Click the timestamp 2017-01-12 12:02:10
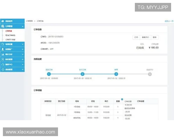 [116, 78]
